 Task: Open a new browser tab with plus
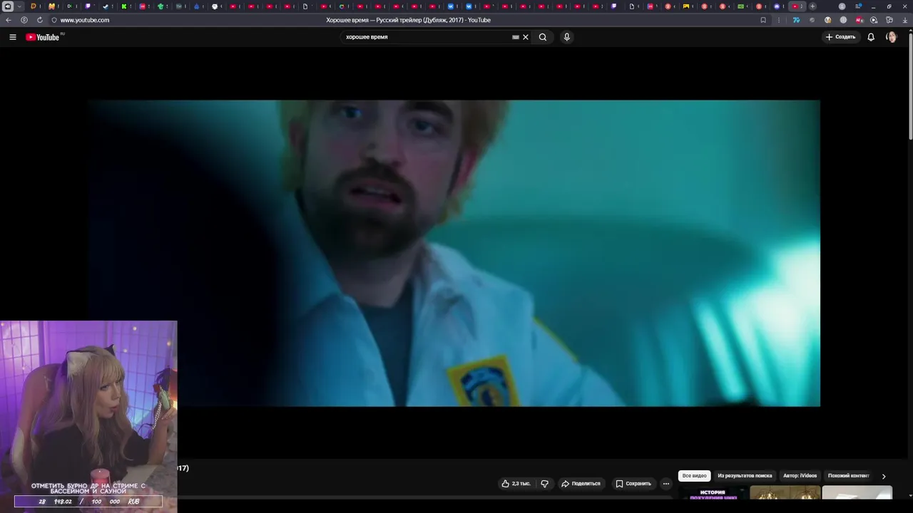[x=812, y=6]
